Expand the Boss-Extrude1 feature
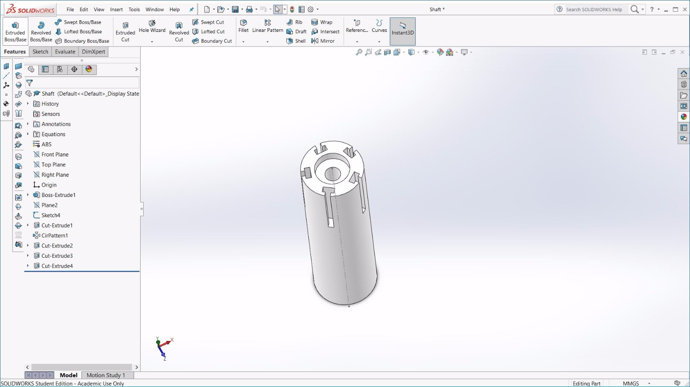 tap(28, 195)
